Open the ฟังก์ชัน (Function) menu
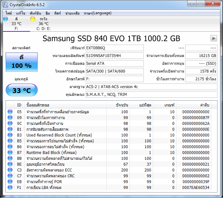The image size is (223, 198). click(x=35, y=13)
